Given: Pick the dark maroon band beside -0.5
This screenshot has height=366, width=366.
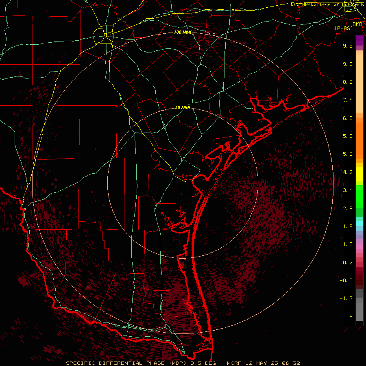Looking at the screenshot, I should 359,281.
